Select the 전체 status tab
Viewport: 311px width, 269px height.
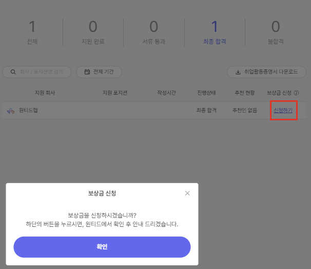tap(32, 32)
